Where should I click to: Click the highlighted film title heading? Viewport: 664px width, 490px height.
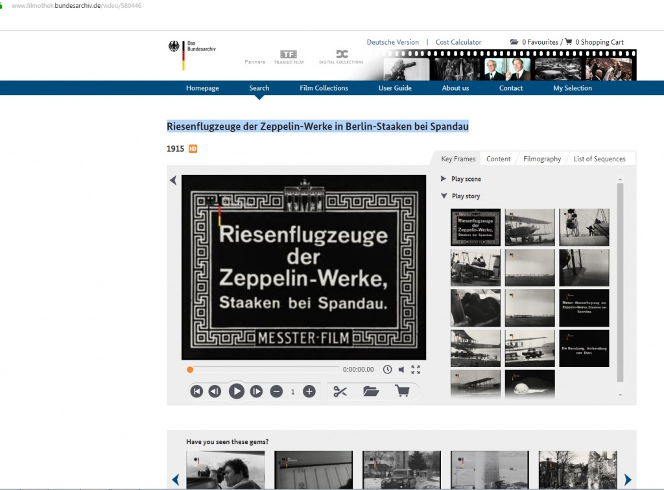tap(318, 126)
